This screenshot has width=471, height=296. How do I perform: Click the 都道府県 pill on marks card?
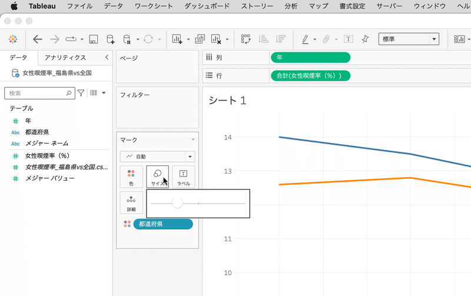pyautogui.click(x=163, y=224)
